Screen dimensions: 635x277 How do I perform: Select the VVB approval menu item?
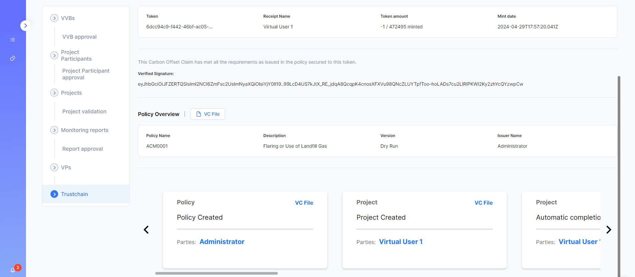(x=79, y=37)
